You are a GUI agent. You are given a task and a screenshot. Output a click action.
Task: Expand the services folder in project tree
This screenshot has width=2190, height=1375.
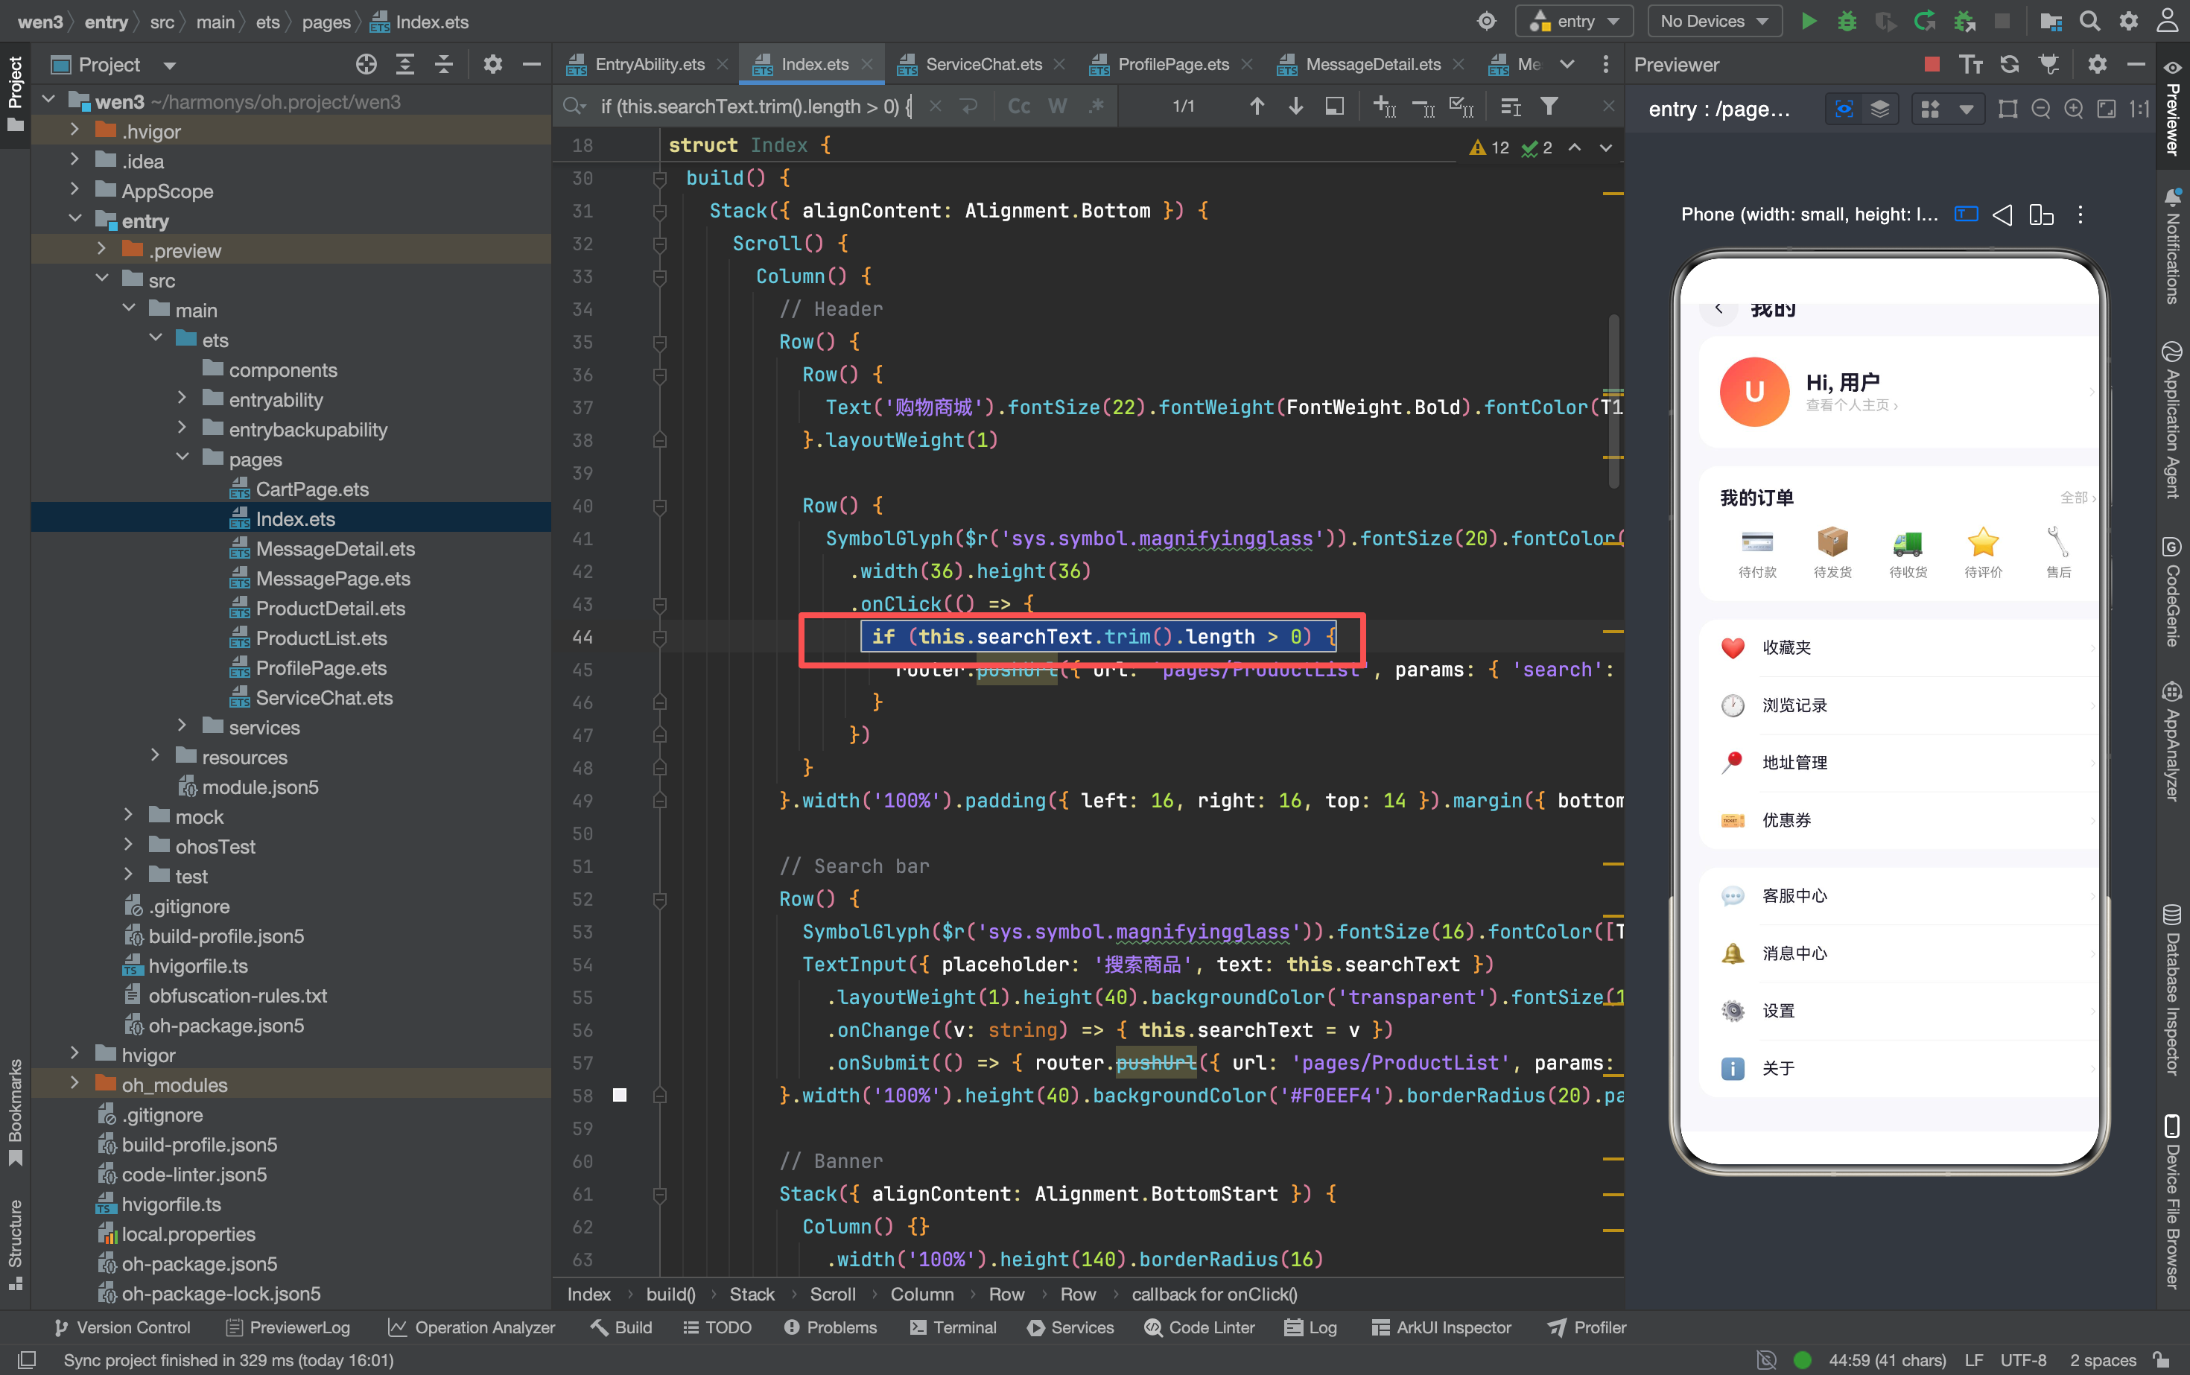[x=182, y=726]
